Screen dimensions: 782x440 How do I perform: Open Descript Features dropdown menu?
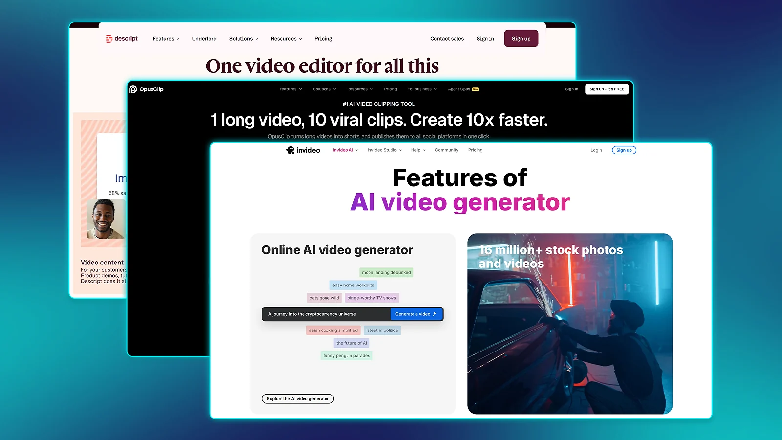[166, 39]
